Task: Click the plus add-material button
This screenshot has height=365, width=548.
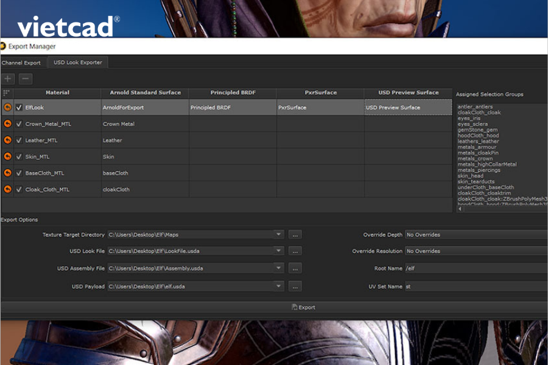Action: tap(8, 78)
